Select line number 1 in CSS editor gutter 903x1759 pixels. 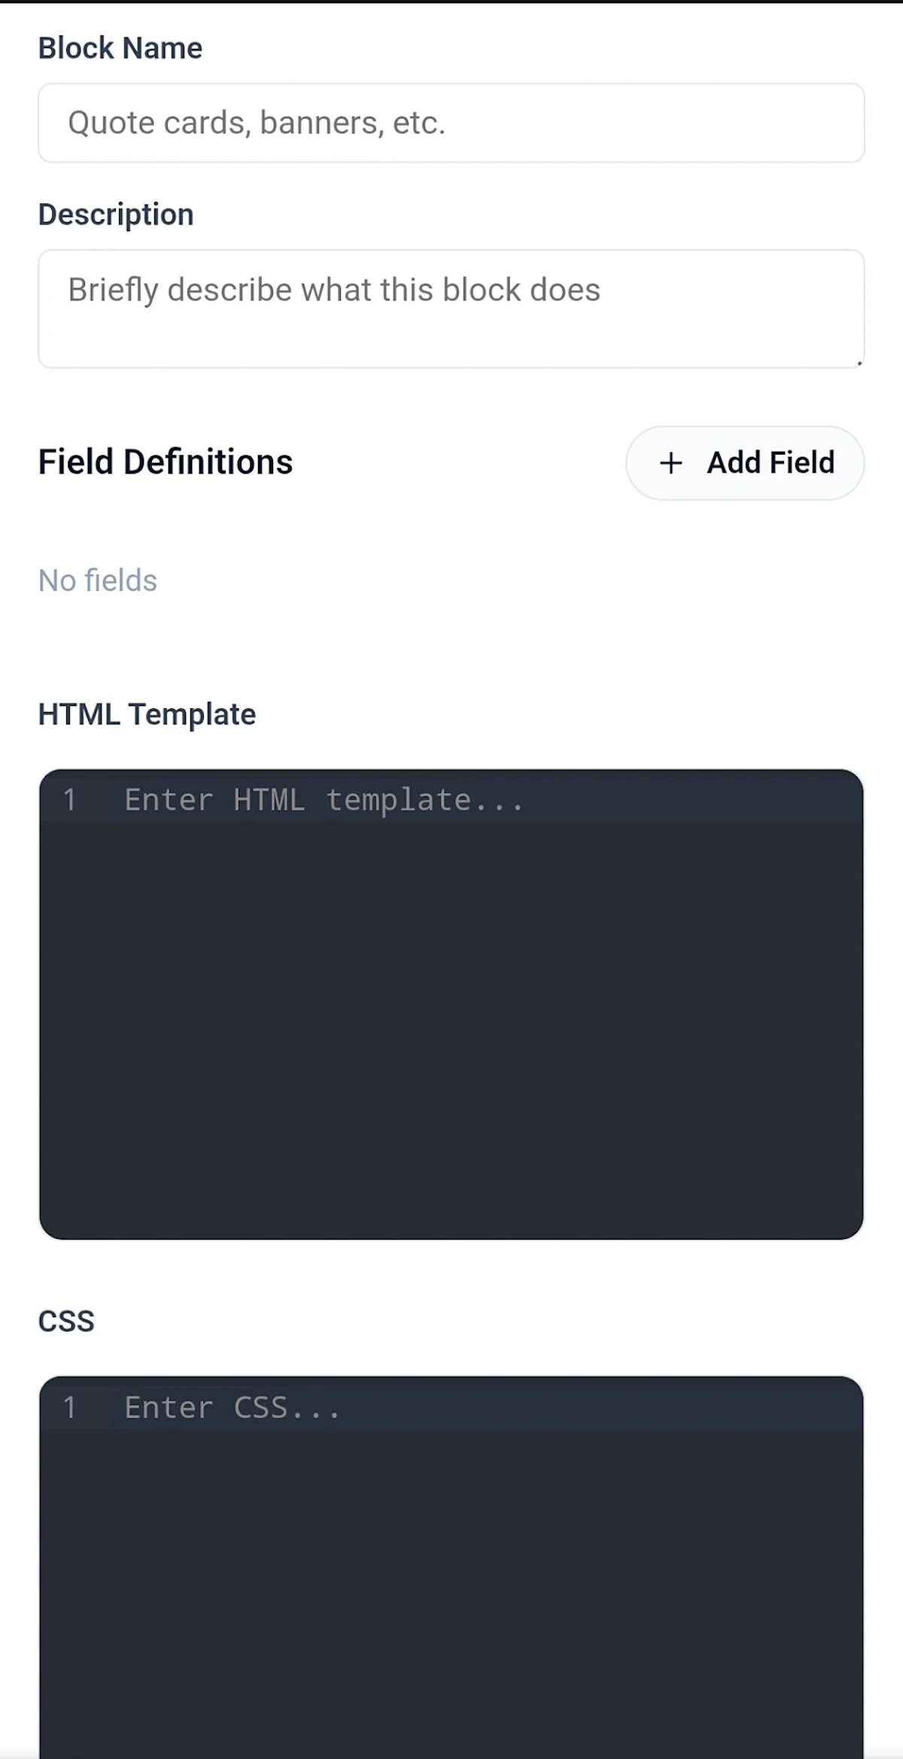point(70,1408)
